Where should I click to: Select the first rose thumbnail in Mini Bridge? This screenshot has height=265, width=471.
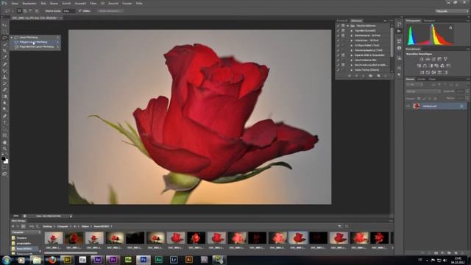click(x=54, y=238)
